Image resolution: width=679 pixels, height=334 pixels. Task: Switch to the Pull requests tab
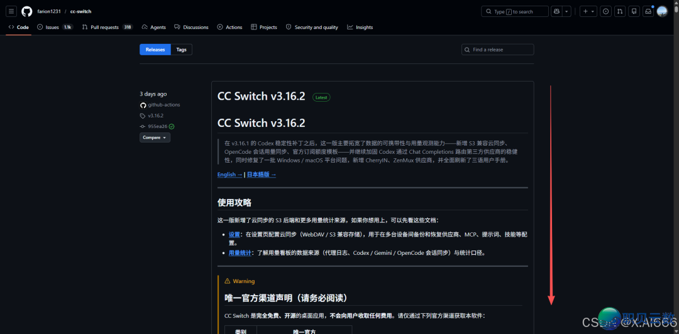tap(107, 27)
